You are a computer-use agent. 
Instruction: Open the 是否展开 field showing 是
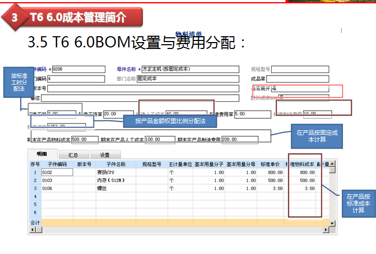click(300, 88)
